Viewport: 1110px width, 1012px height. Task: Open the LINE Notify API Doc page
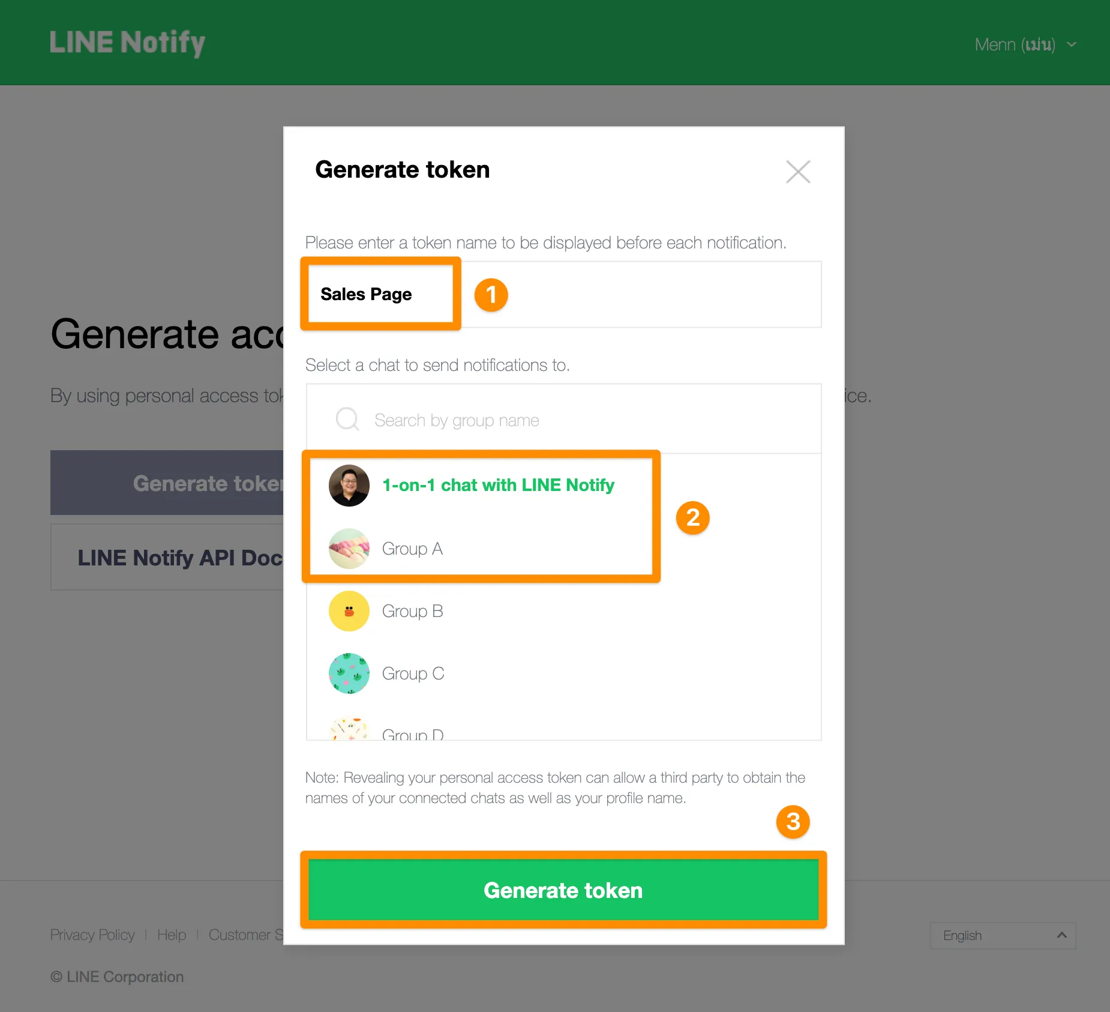pyautogui.click(x=179, y=557)
